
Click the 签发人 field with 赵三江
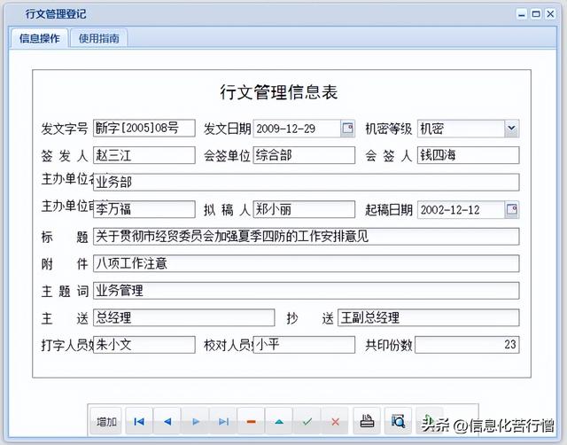[144, 155]
